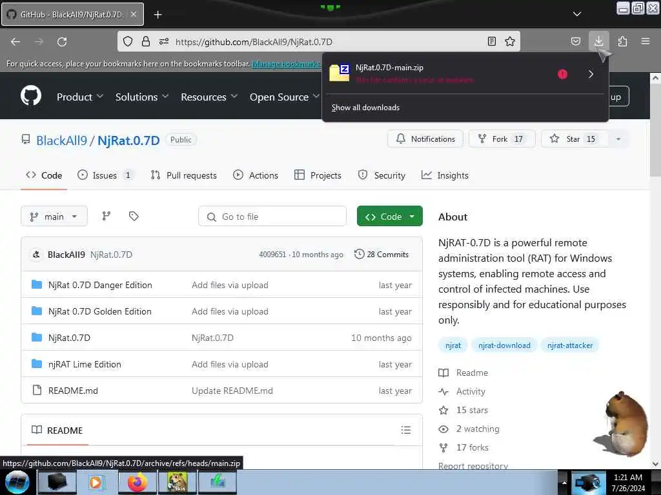
Task: Click the blocked download warning icon
Action: tap(562, 75)
